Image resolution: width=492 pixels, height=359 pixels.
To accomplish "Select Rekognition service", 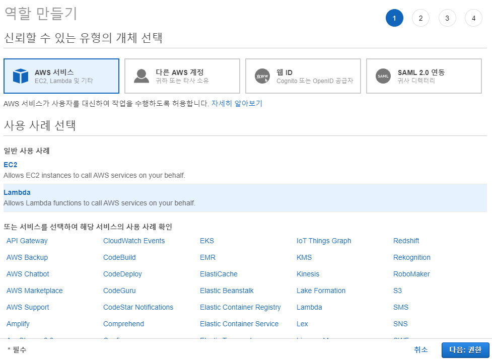I will coord(412,257).
